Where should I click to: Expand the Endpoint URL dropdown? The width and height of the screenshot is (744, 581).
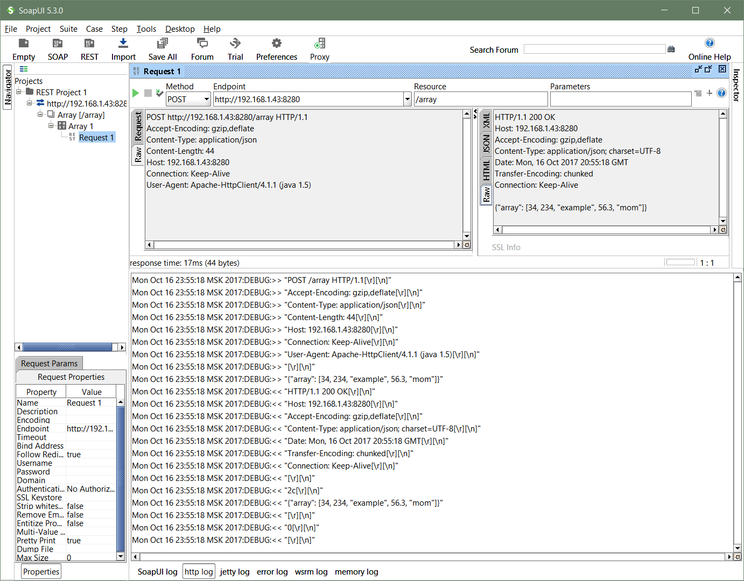click(x=407, y=100)
